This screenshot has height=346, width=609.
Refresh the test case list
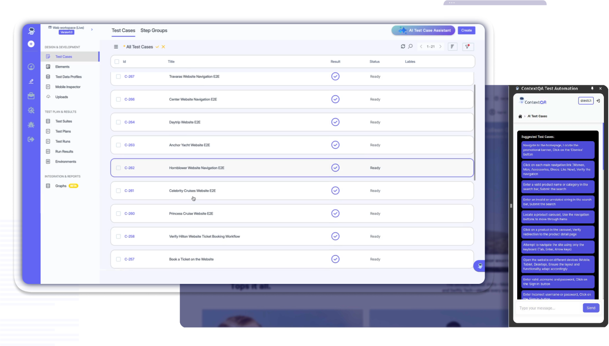click(x=403, y=46)
